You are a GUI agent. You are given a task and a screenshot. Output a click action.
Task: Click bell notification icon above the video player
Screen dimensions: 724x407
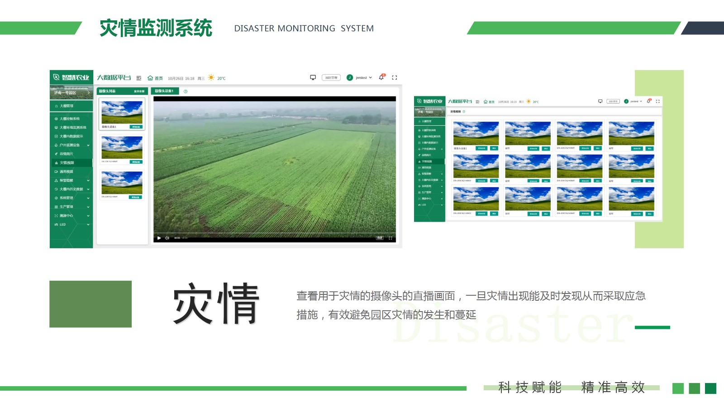click(x=381, y=78)
